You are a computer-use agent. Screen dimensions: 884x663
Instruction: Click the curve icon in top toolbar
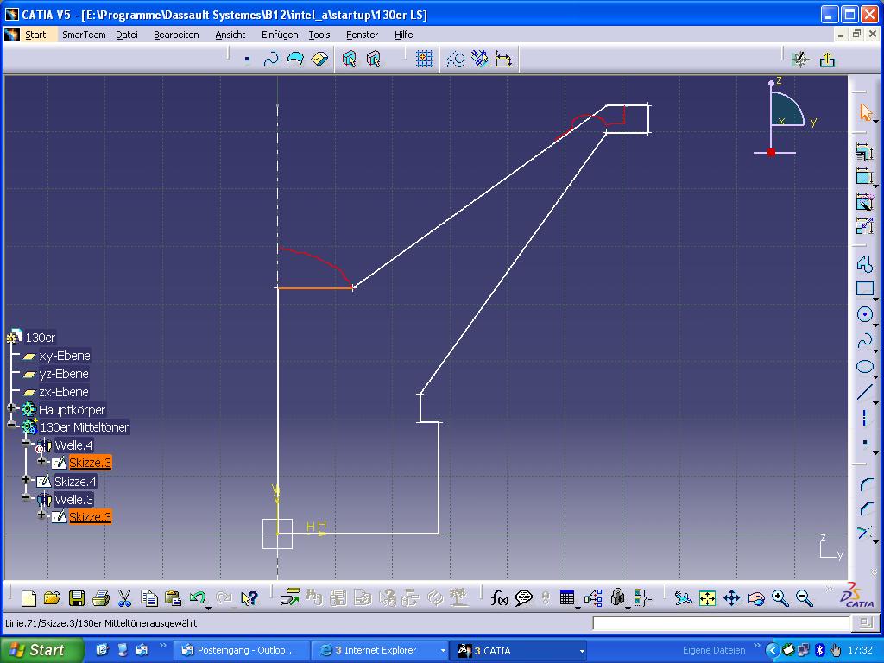(270, 60)
